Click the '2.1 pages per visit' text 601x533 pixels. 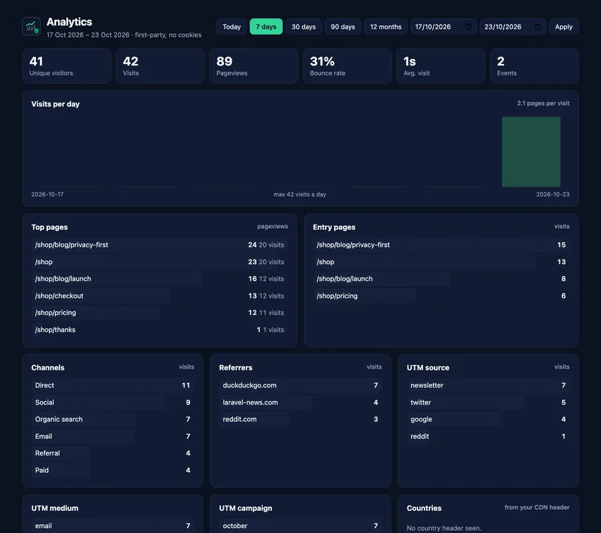coord(543,103)
